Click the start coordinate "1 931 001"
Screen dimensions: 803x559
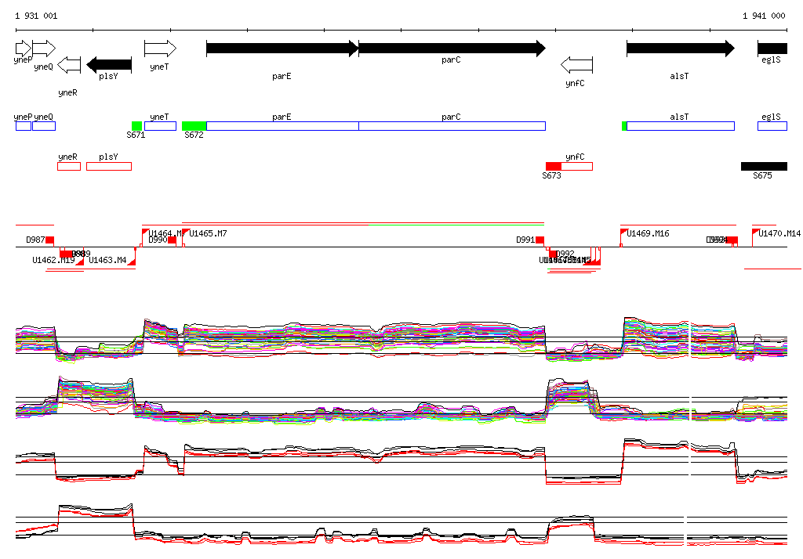[36, 16]
